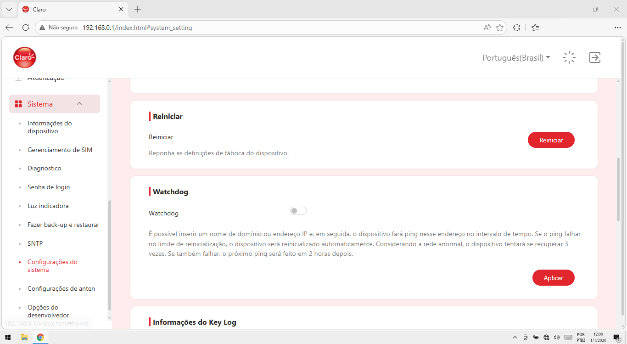
Task: Open the Diagnóstico menu item
Action: [45, 169]
